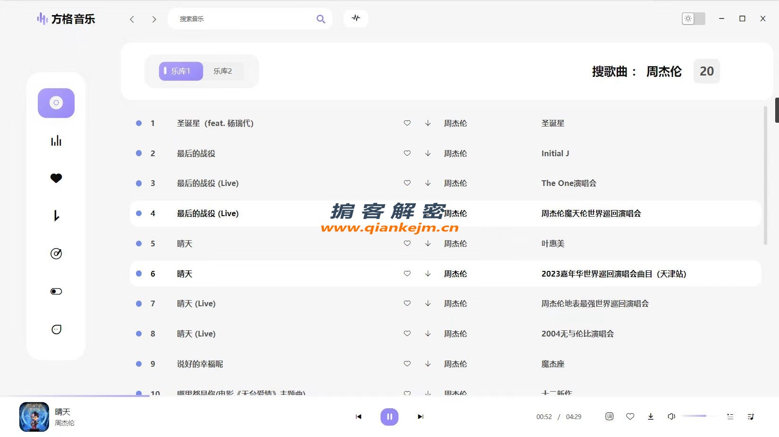Open album 2023嘉年华世界巡回演唱会曲目 (天津站)

(614, 274)
